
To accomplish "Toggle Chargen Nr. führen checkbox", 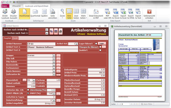I will (100, 47).
